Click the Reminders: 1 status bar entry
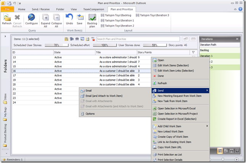 click(x=13, y=160)
